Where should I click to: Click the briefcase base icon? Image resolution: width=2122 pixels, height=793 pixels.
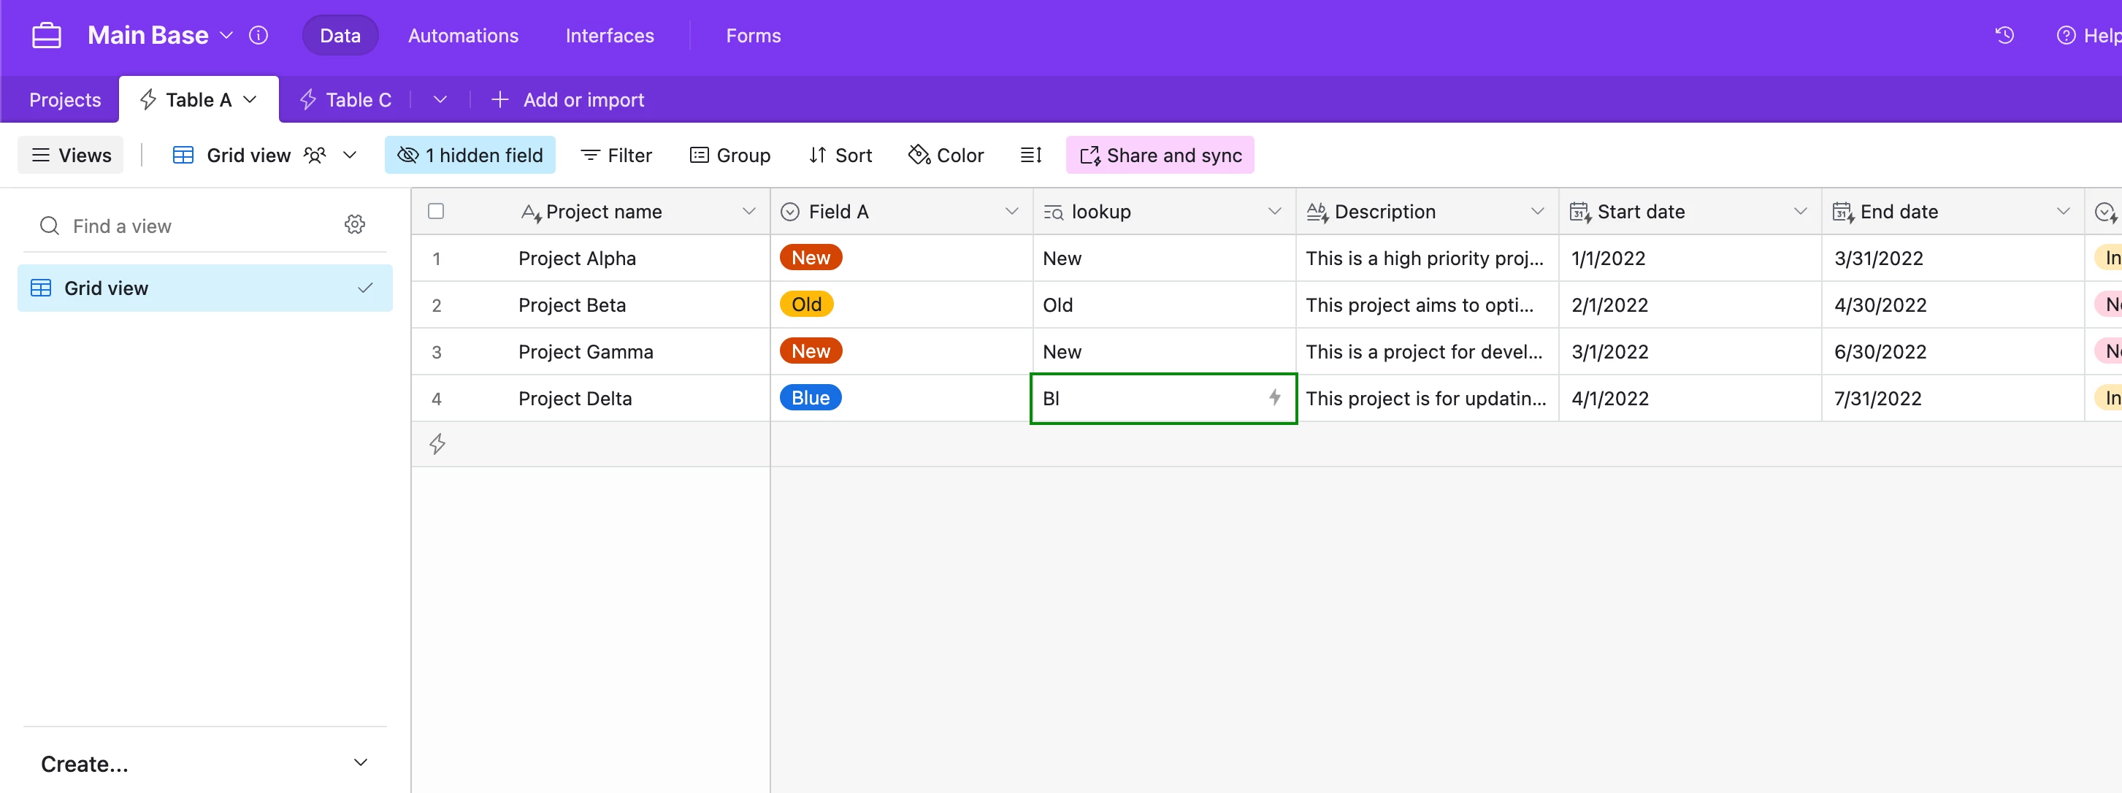click(x=46, y=35)
